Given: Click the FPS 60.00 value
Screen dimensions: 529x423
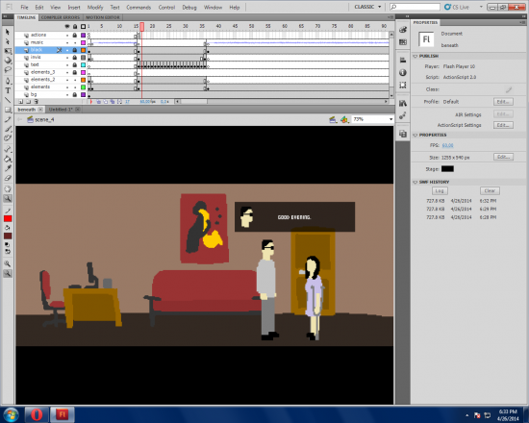Looking at the screenshot, I should point(447,145).
